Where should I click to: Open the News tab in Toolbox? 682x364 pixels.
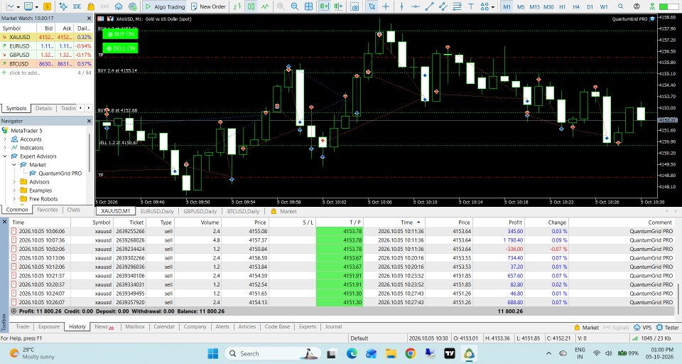point(104,326)
